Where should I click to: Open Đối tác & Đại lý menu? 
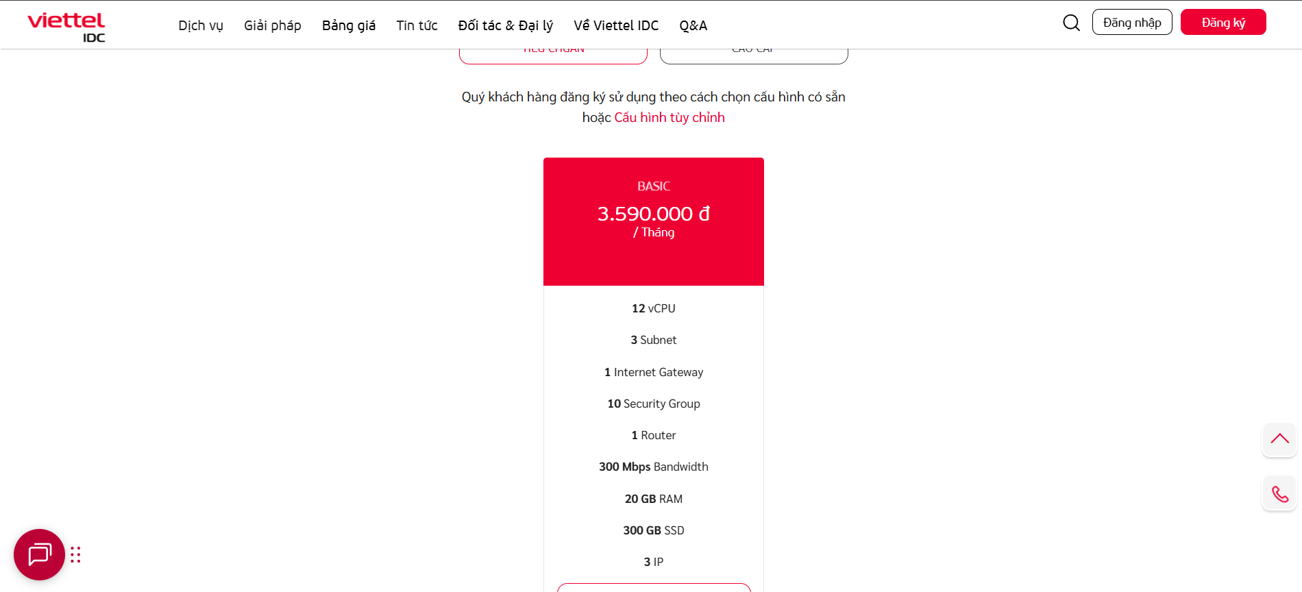click(x=506, y=25)
